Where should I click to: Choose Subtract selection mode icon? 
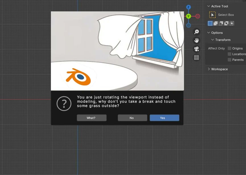(x=221, y=23)
